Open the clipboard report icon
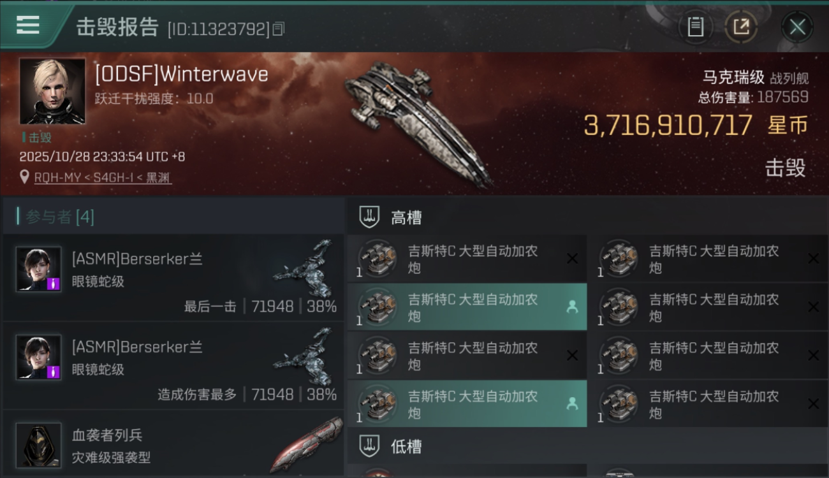Image resolution: width=829 pixels, height=478 pixels. [x=695, y=27]
